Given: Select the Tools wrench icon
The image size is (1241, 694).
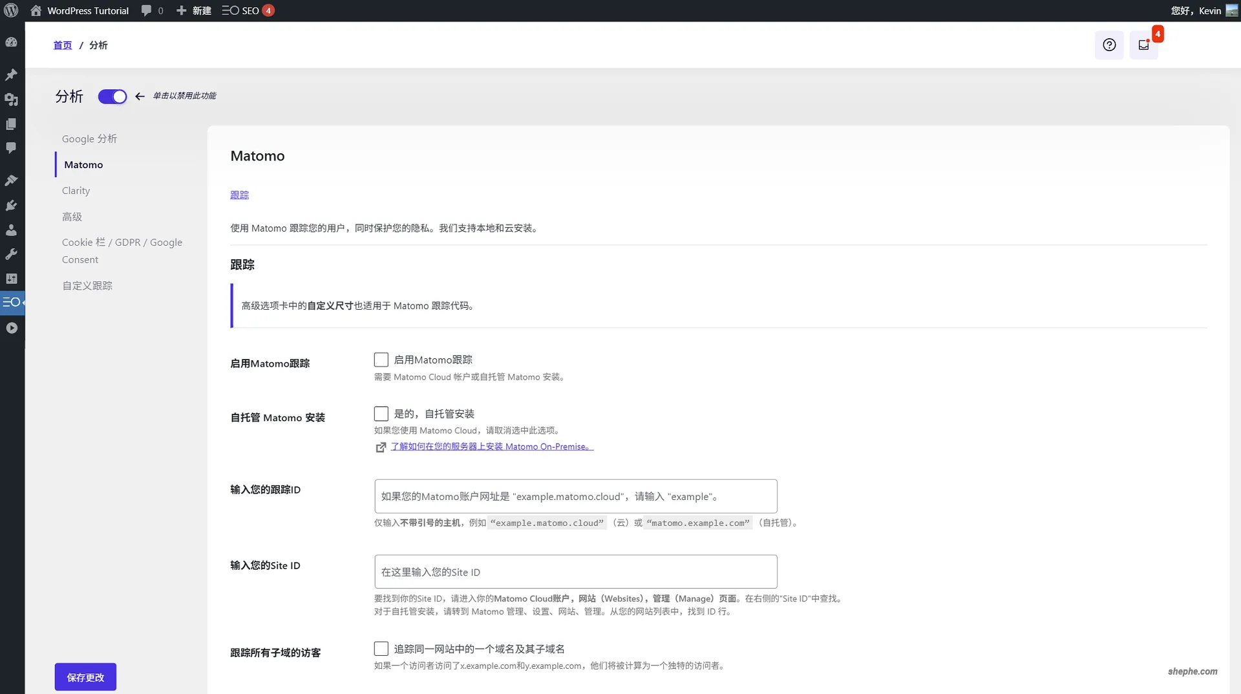Looking at the screenshot, I should (x=12, y=254).
